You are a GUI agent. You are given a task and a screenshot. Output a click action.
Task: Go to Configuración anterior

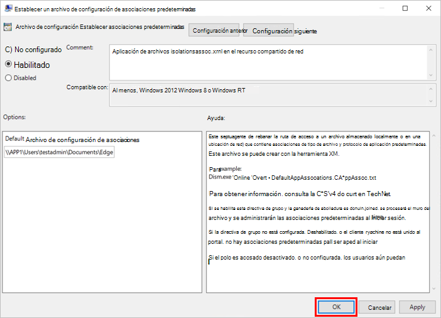click(214, 30)
